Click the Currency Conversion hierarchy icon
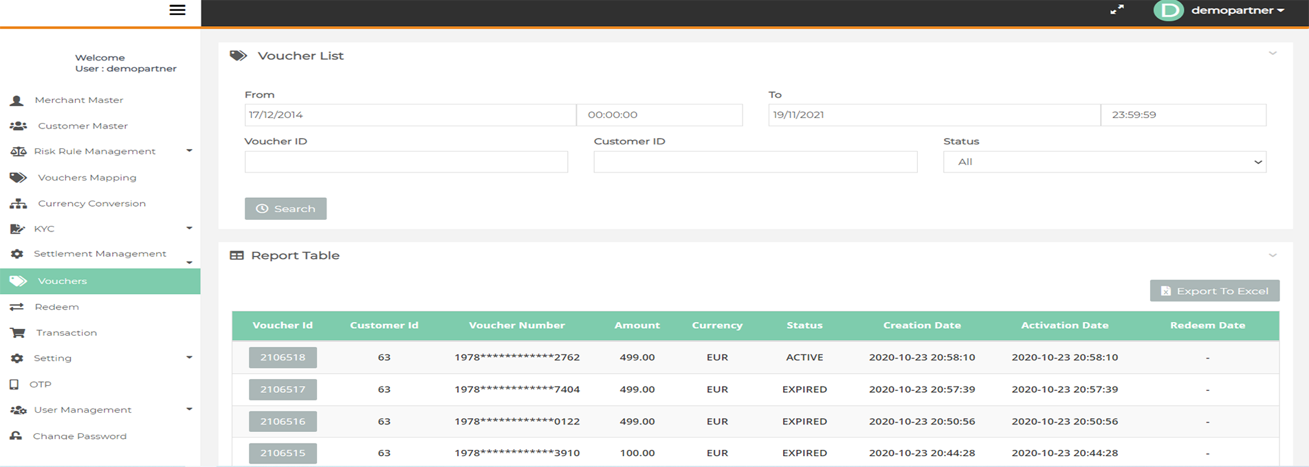Image resolution: width=1309 pixels, height=467 pixels. point(19,204)
